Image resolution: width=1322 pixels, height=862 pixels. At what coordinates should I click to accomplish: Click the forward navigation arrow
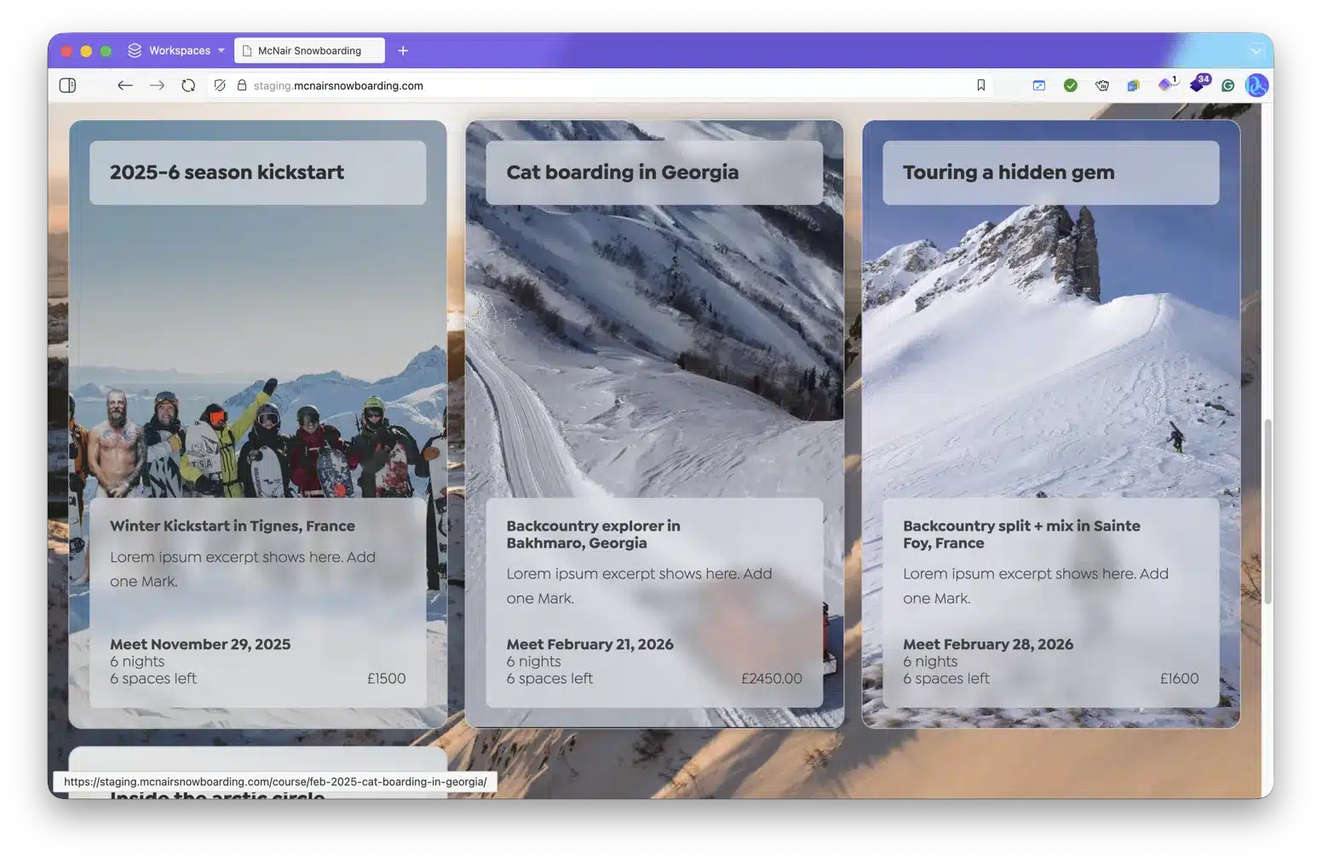tap(157, 85)
